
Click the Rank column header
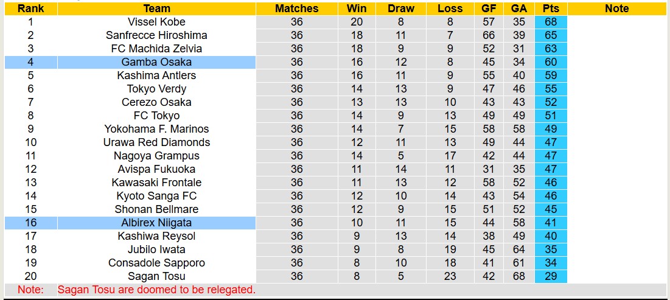30,9
